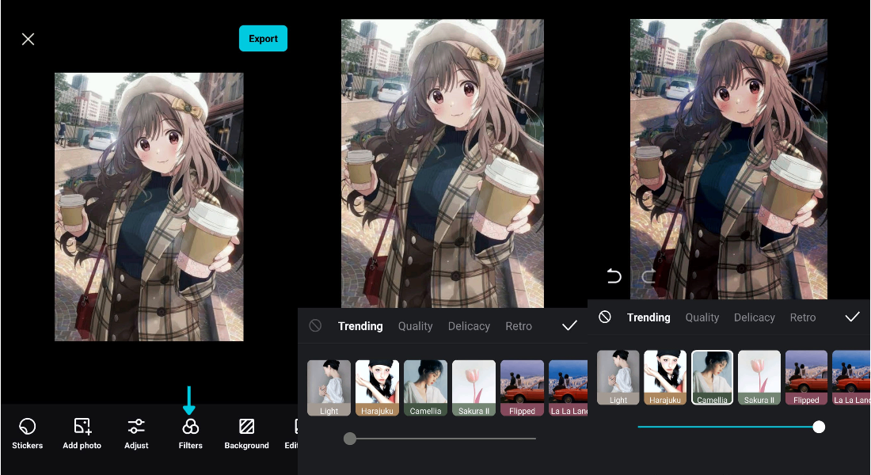Select the photo in the left editor canvas
This screenshot has width=871, height=475.
[149, 207]
